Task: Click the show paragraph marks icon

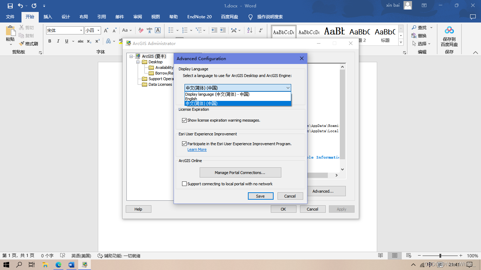Action: 261,30
